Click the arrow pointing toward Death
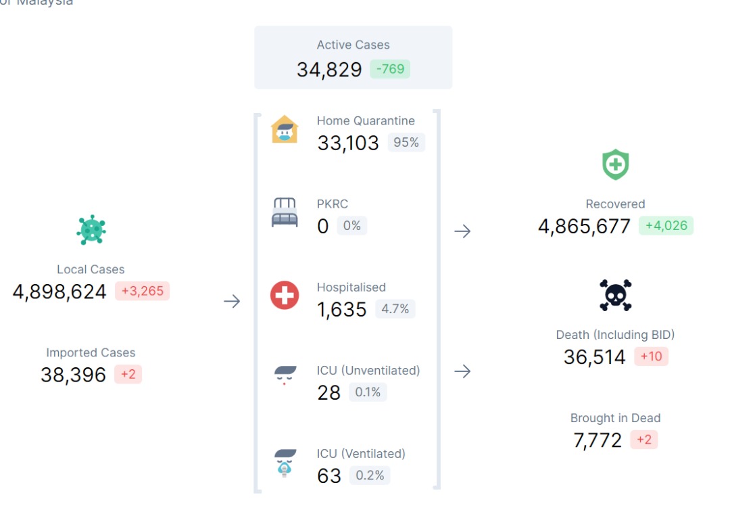Image resolution: width=730 pixels, height=510 pixels. click(462, 371)
